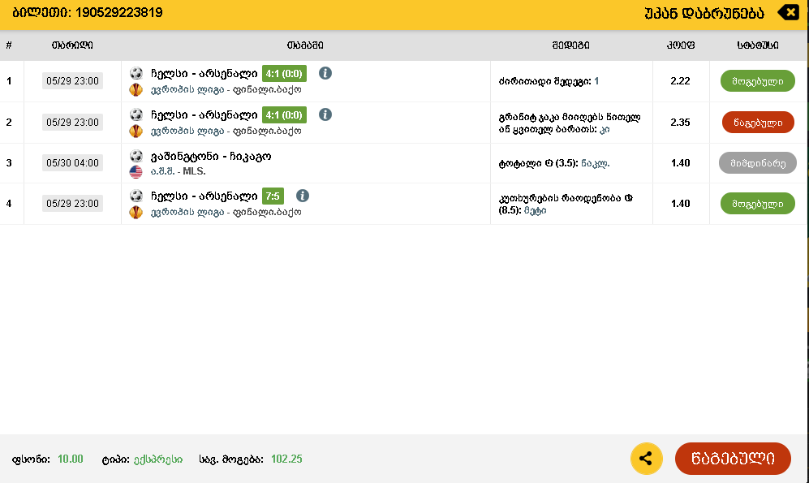Click the green მოგებული status in row 4
The height and width of the screenshot is (483, 809).
point(757,203)
